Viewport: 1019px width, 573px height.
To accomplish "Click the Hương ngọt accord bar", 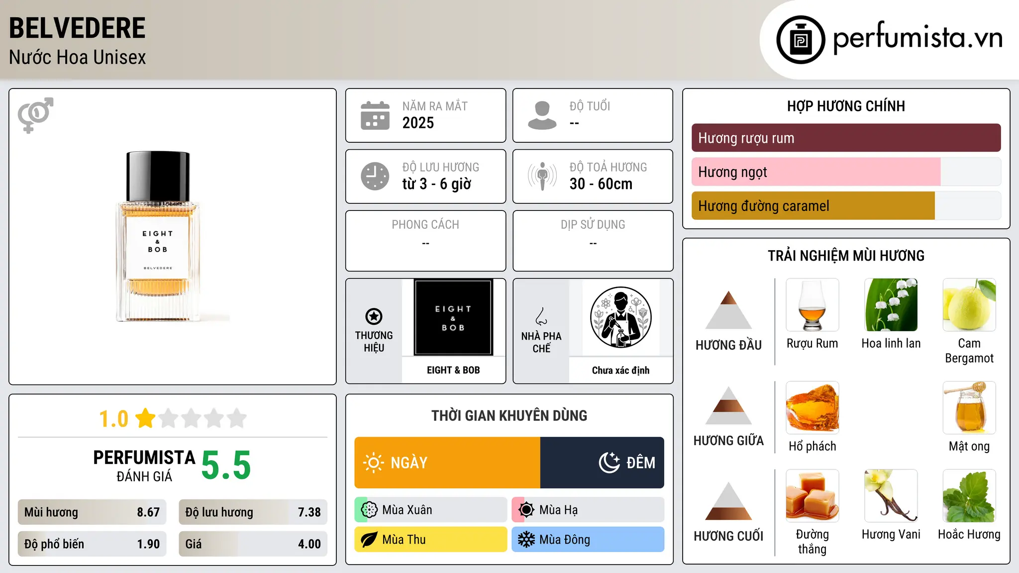I will [x=846, y=172].
